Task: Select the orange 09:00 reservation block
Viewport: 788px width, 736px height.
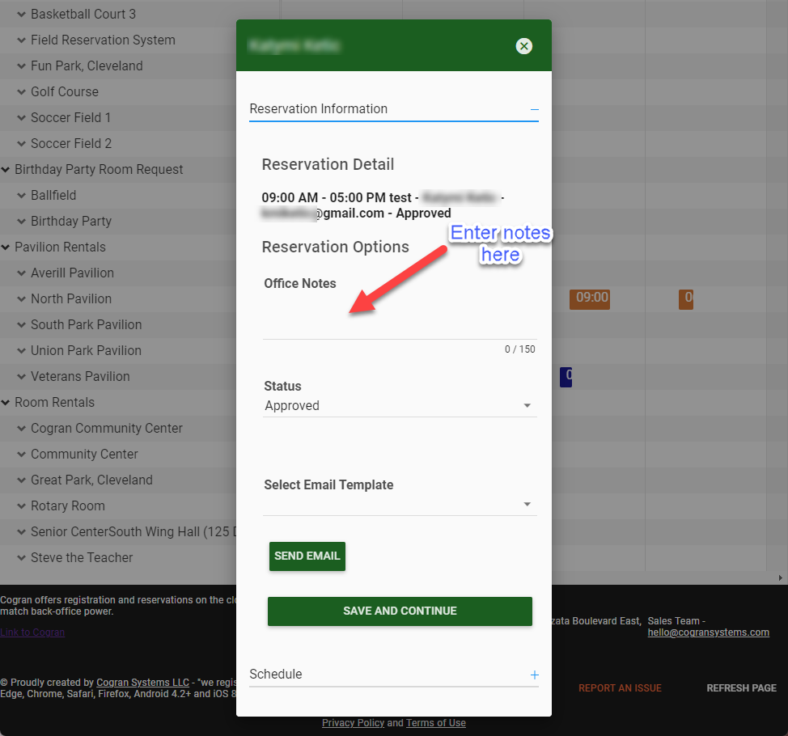Action: point(589,298)
